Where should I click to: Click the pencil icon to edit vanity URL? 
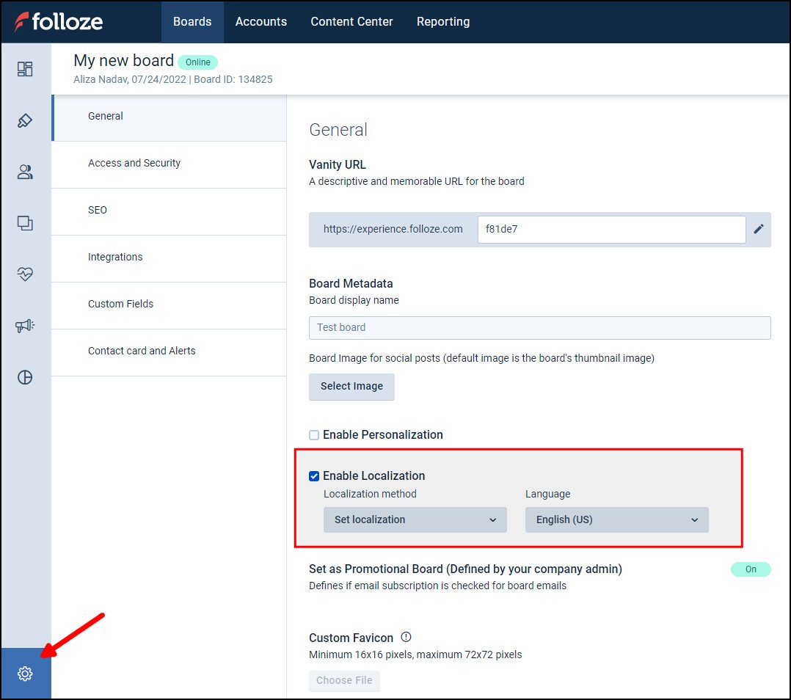click(x=759, y=229)
